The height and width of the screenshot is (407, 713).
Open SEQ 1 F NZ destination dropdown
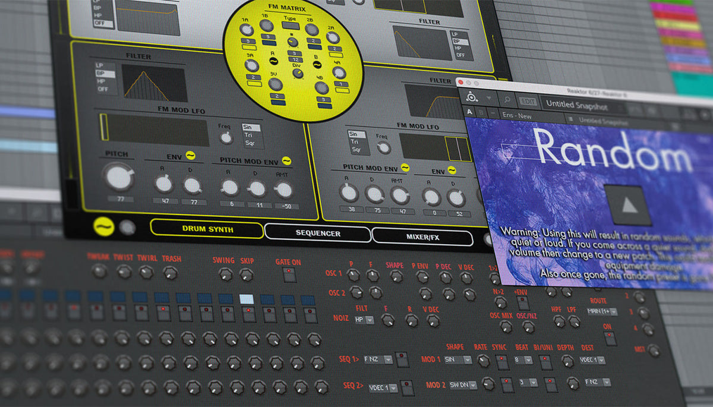(x=378, y=359)
